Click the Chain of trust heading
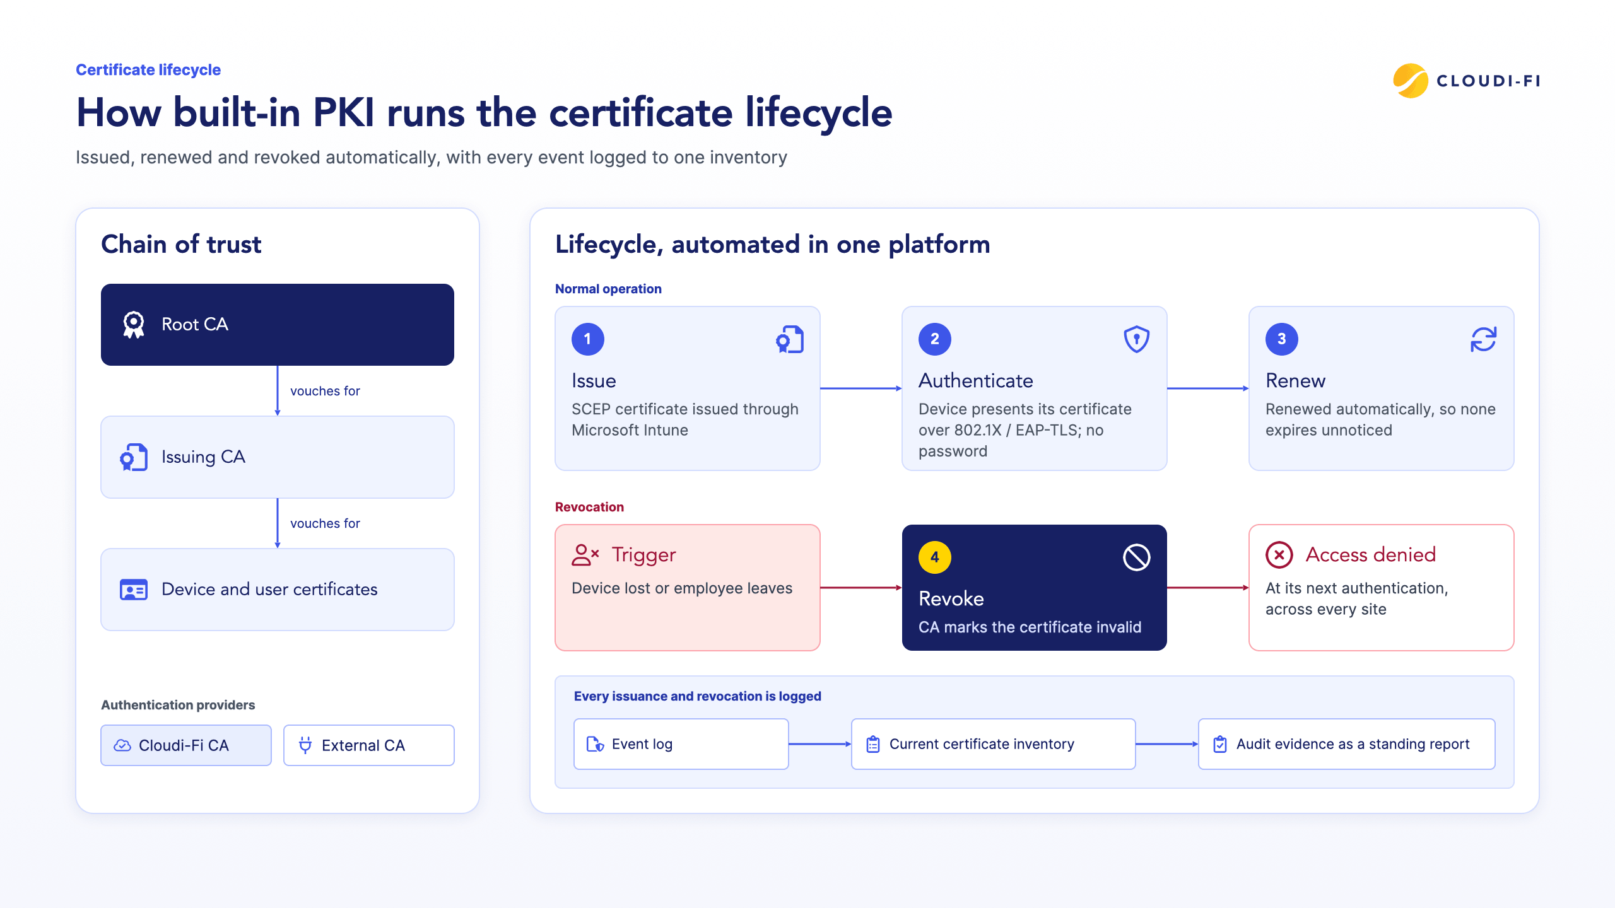Viewport: 1615px width, 908px height. click(x=181, y=245)
